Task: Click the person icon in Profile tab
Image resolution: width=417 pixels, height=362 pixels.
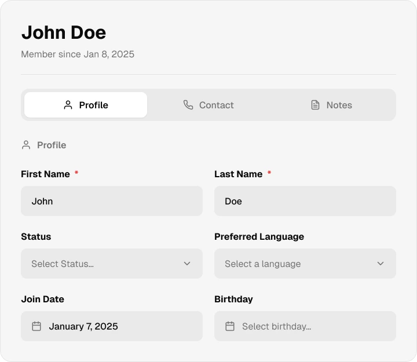Action: (68, 105)
